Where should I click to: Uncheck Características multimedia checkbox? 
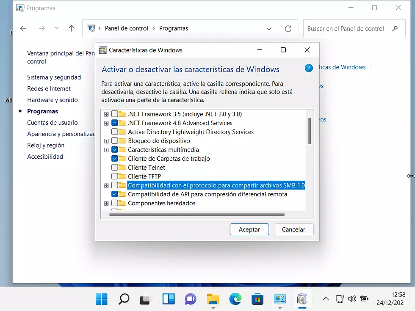point(115,150)
